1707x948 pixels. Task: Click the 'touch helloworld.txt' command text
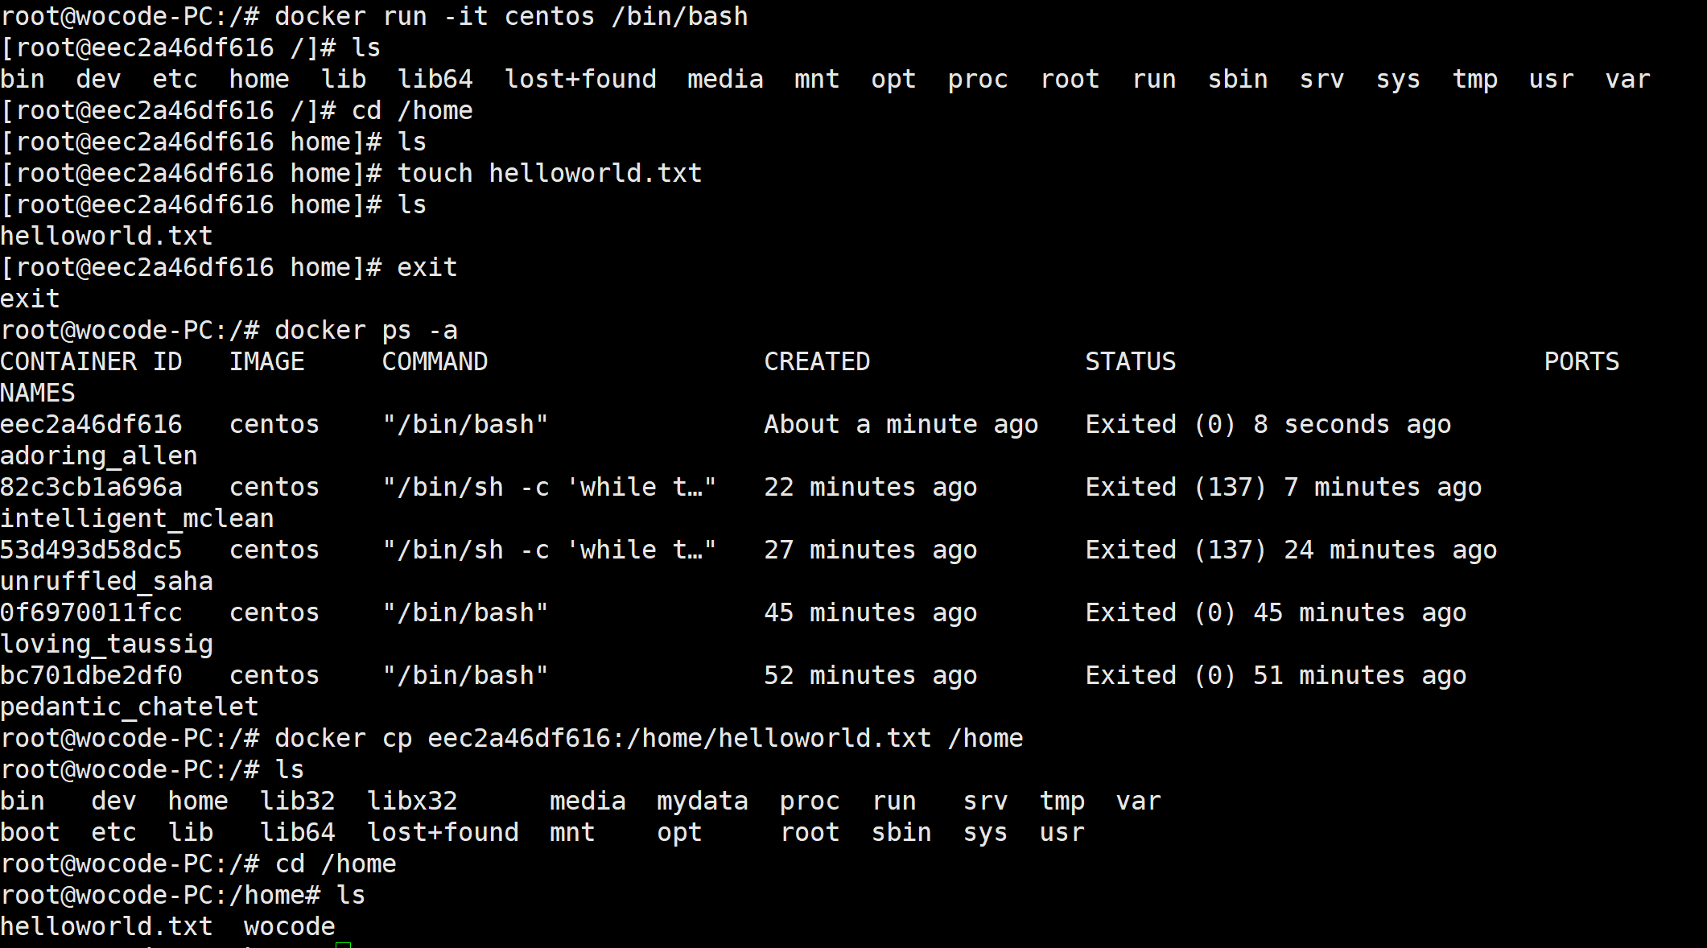(549, 174)
